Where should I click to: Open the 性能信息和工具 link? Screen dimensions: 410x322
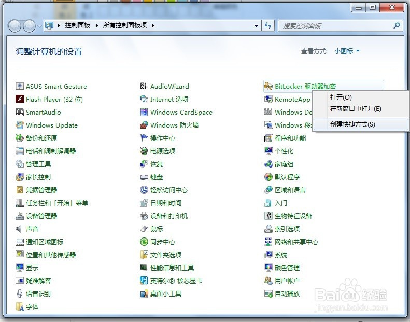click(172, 268)
